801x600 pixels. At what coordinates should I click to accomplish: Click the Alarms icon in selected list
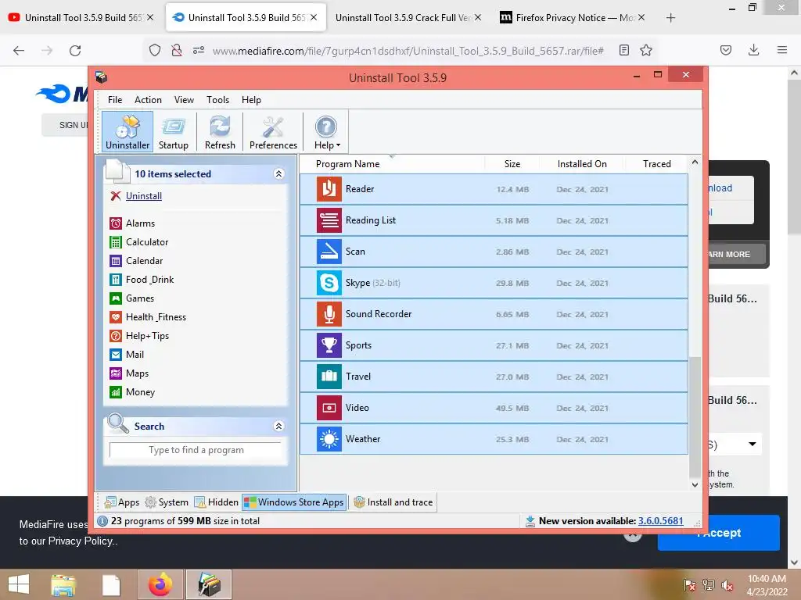(116, 223)
